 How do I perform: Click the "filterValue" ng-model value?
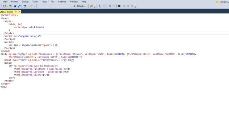pyautogui.click(x=49, y=60)
